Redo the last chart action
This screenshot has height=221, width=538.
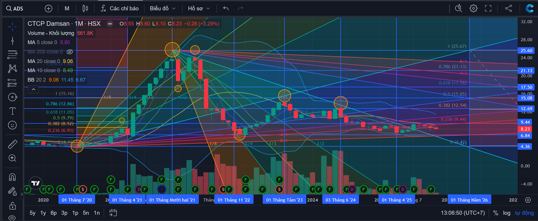click(x=240, y=9)
